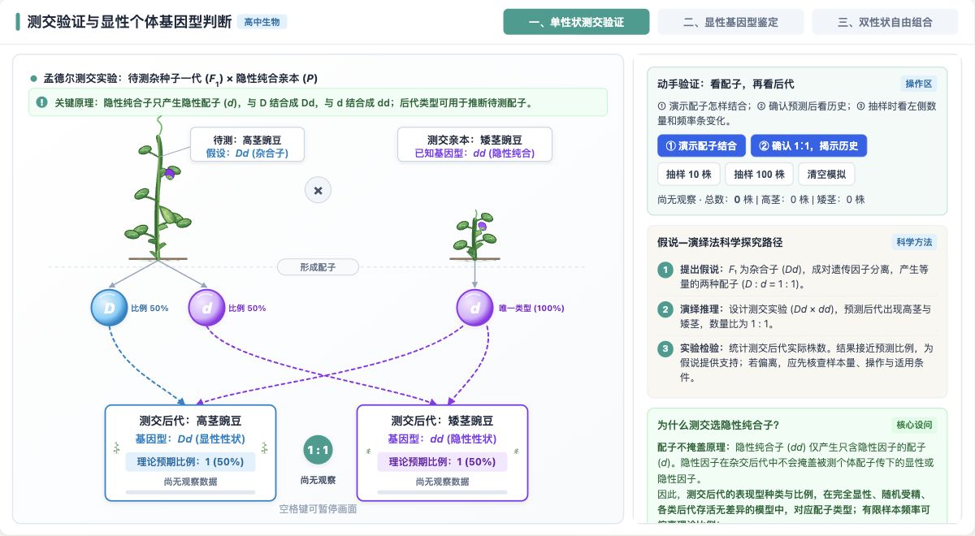Image resolution: width=975 pixels, height=536 pixels.
Task: Click the purple d gamete labeled 比例 50%
Action: [206, 308]
